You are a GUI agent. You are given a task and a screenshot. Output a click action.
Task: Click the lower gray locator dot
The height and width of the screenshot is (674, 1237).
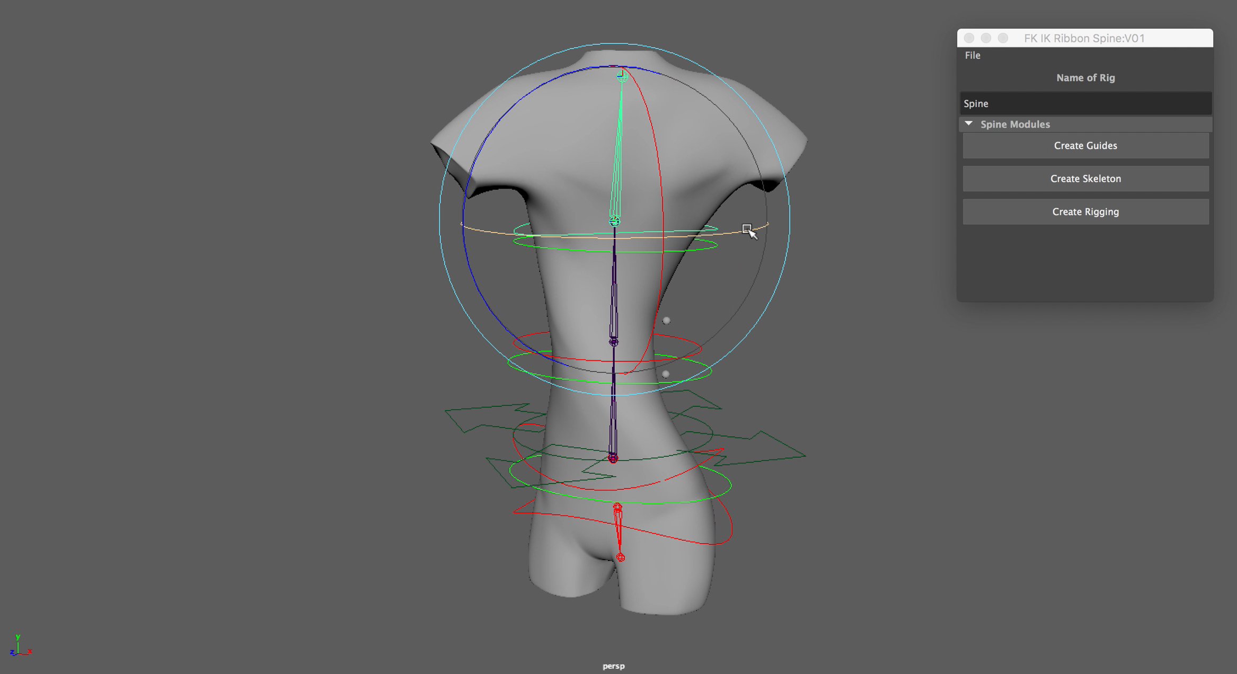point(666,374)
